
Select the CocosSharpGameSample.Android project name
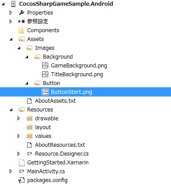click(x=66, y=4)
